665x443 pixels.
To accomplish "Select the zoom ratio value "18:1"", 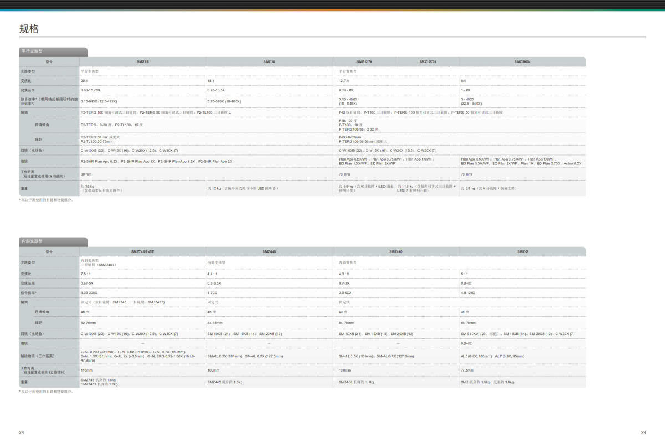I will (211, 81).
